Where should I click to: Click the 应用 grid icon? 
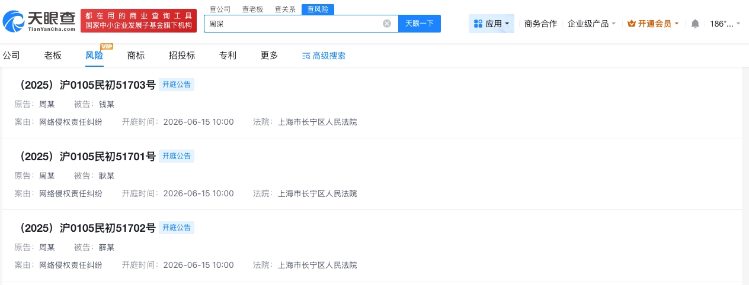pyautogui.click(x=478, y=24)
